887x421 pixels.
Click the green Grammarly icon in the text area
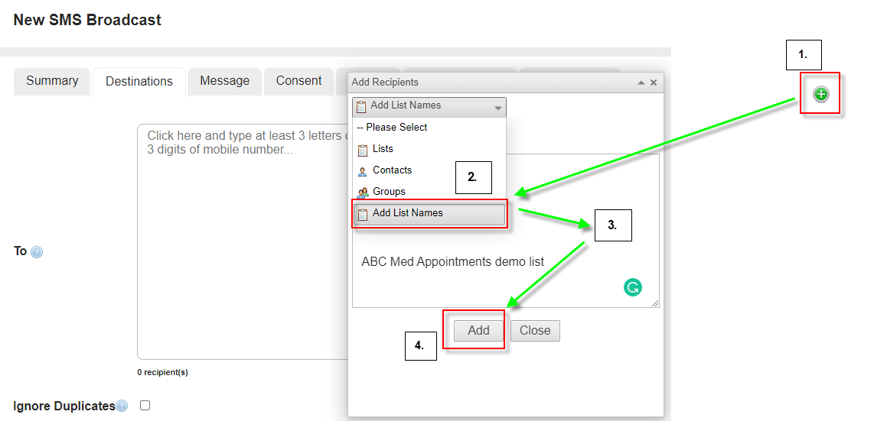coord(633,287)
